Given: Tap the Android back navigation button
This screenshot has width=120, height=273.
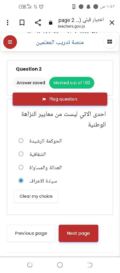Looking at the screenshot, I should 90,265.
